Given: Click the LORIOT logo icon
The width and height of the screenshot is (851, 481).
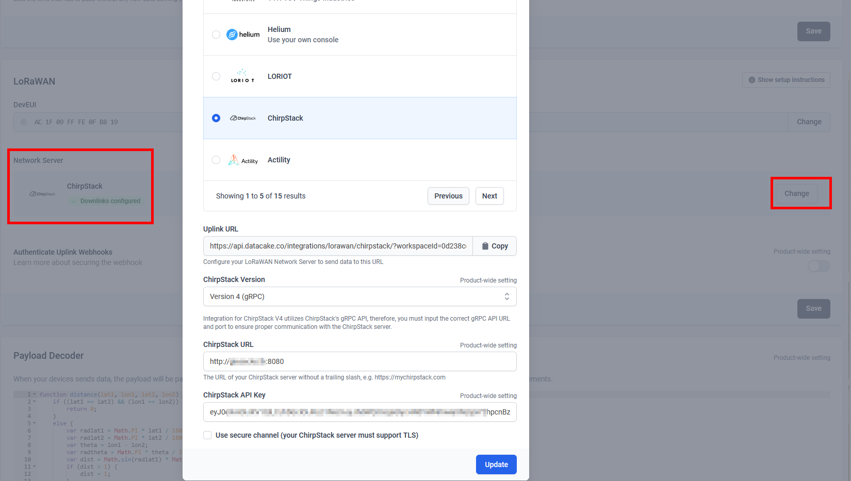Looking at the screenshot, I should pyautogui.click(x=242, y=76).
